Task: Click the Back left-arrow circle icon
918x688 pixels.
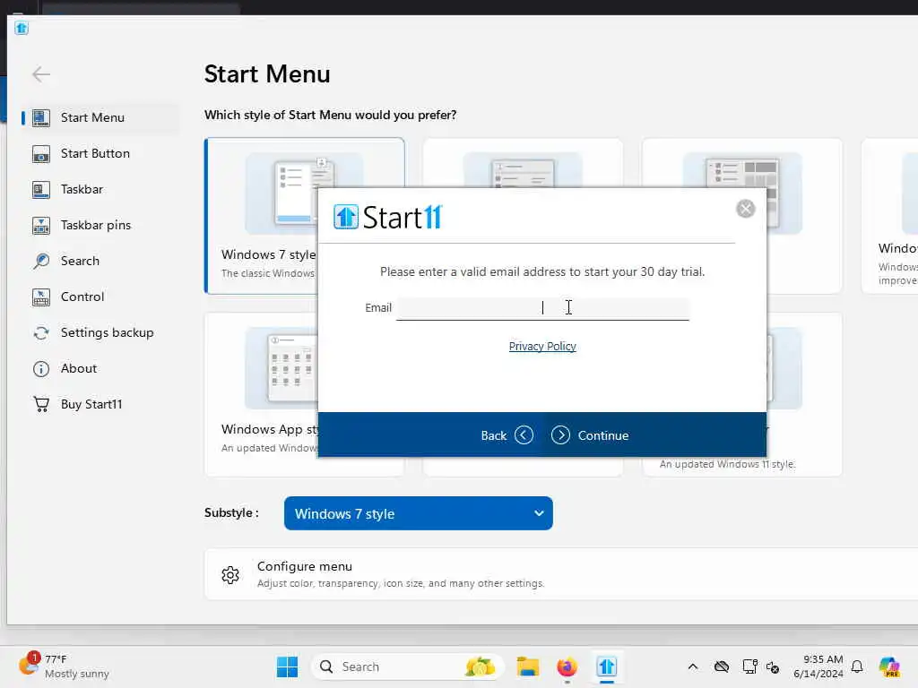Action: 524,435
